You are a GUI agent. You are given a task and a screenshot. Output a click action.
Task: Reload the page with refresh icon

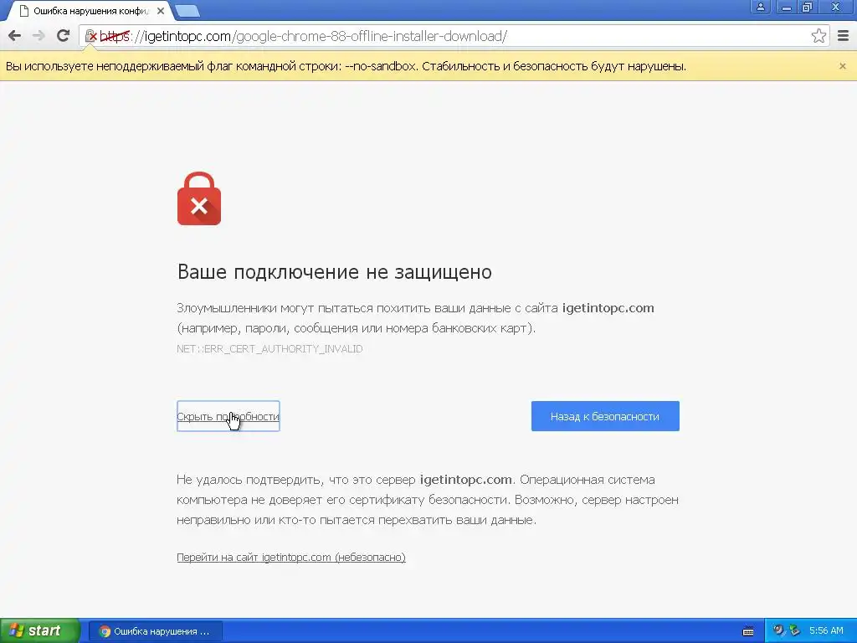pos(63,36)
